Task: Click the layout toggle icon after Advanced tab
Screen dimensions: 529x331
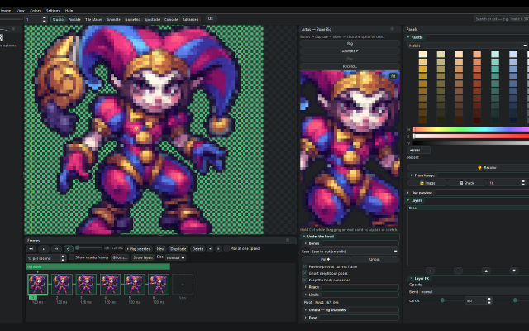Action: pos(211,18)
